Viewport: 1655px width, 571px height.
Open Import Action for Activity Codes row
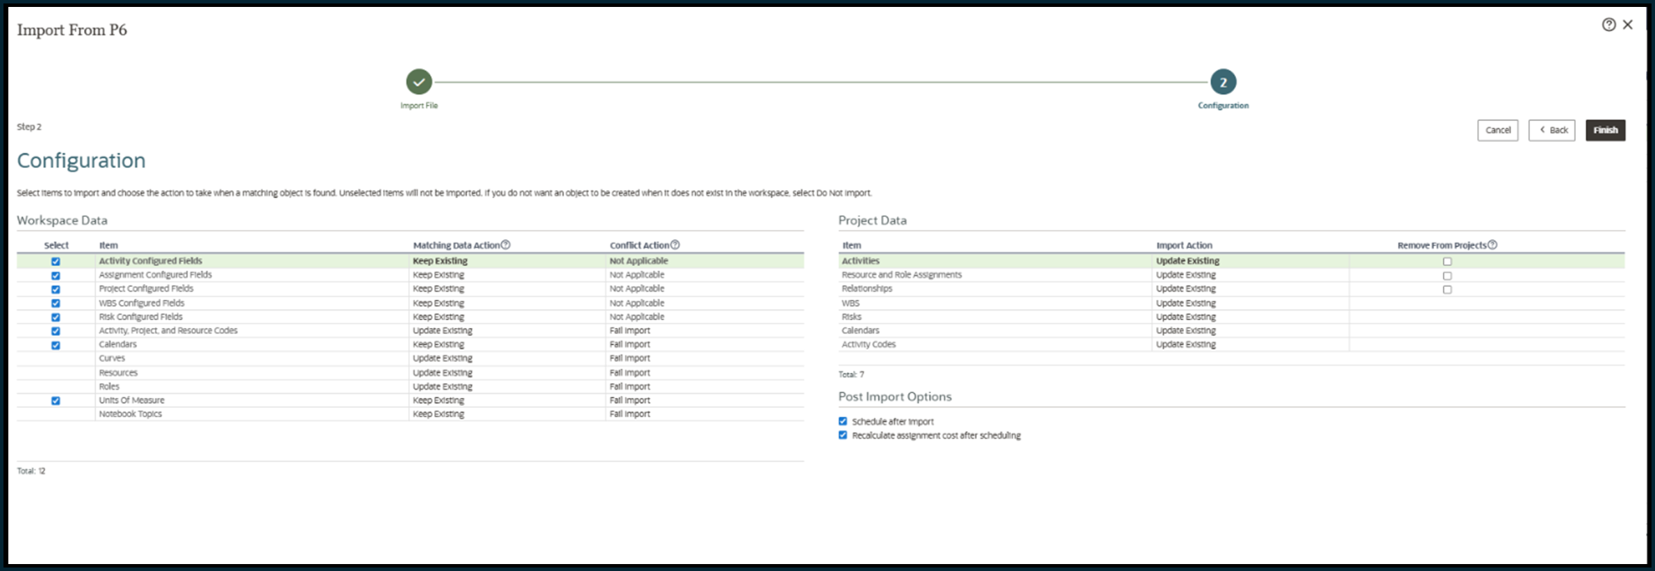pyautogui.click(x=1251, y=345)
